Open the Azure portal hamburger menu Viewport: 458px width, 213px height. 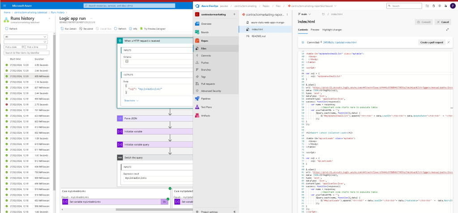pyautogui.click(x=4, y=5)
